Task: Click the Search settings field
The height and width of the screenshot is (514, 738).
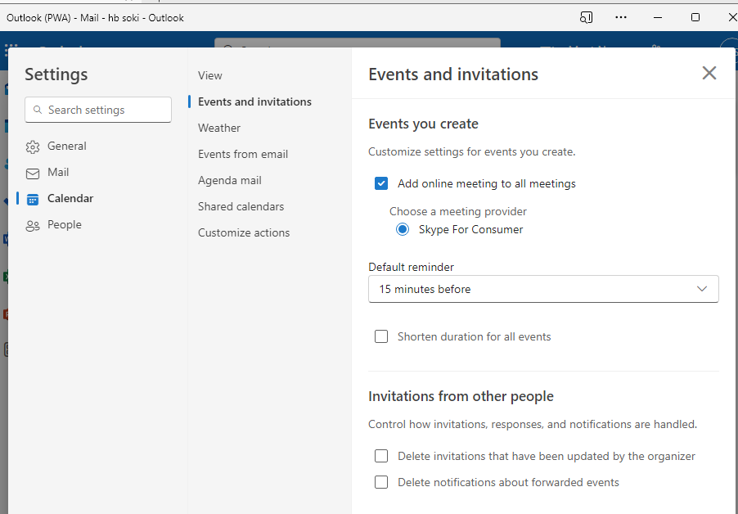Action: point(97,109)
